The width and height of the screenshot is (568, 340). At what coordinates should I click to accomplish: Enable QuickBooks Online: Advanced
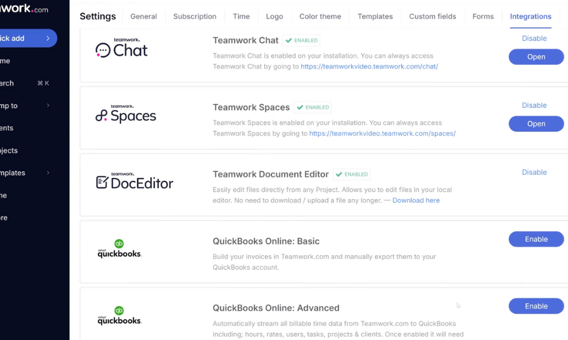[536, 306]
